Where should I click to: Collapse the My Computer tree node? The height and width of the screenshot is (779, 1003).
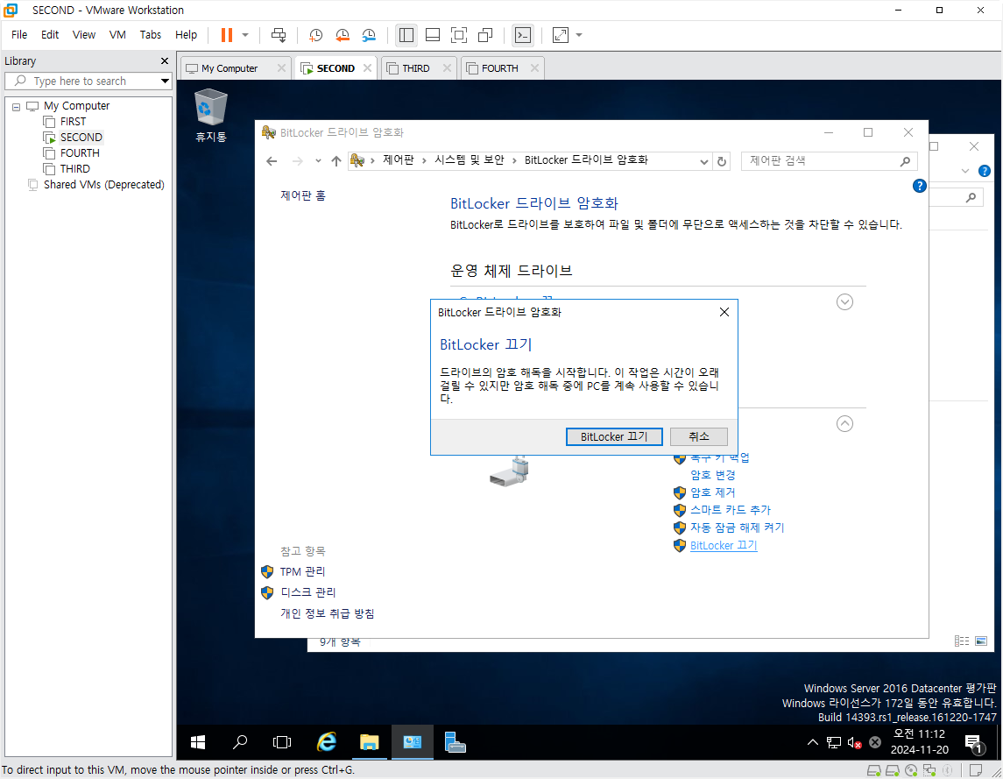click(x=16, y=107)
